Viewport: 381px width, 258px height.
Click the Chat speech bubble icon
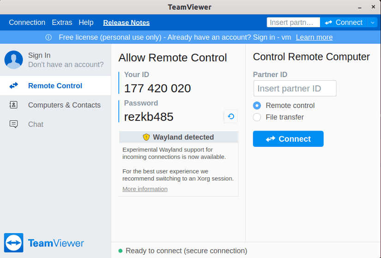pyautogui.click(x=13, y=124)
